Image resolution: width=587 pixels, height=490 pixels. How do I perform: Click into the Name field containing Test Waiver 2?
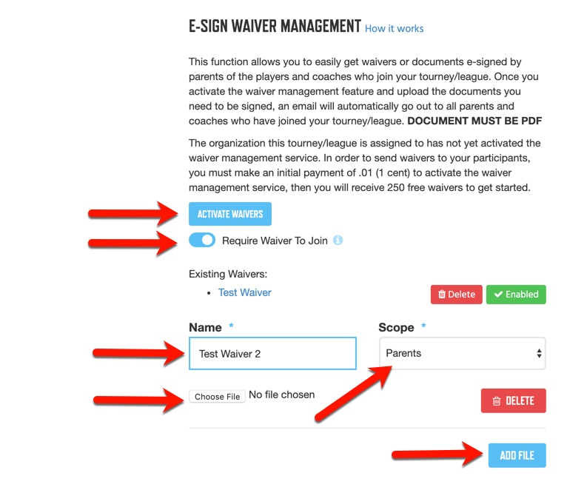click(x=272, y=353)
